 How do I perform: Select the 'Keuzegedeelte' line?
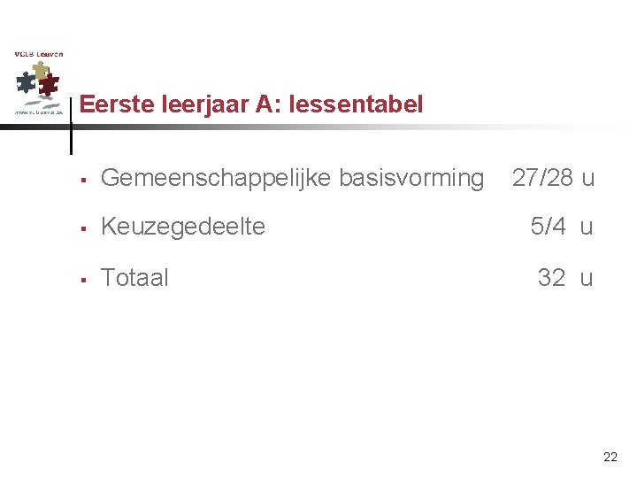(183, 227)
